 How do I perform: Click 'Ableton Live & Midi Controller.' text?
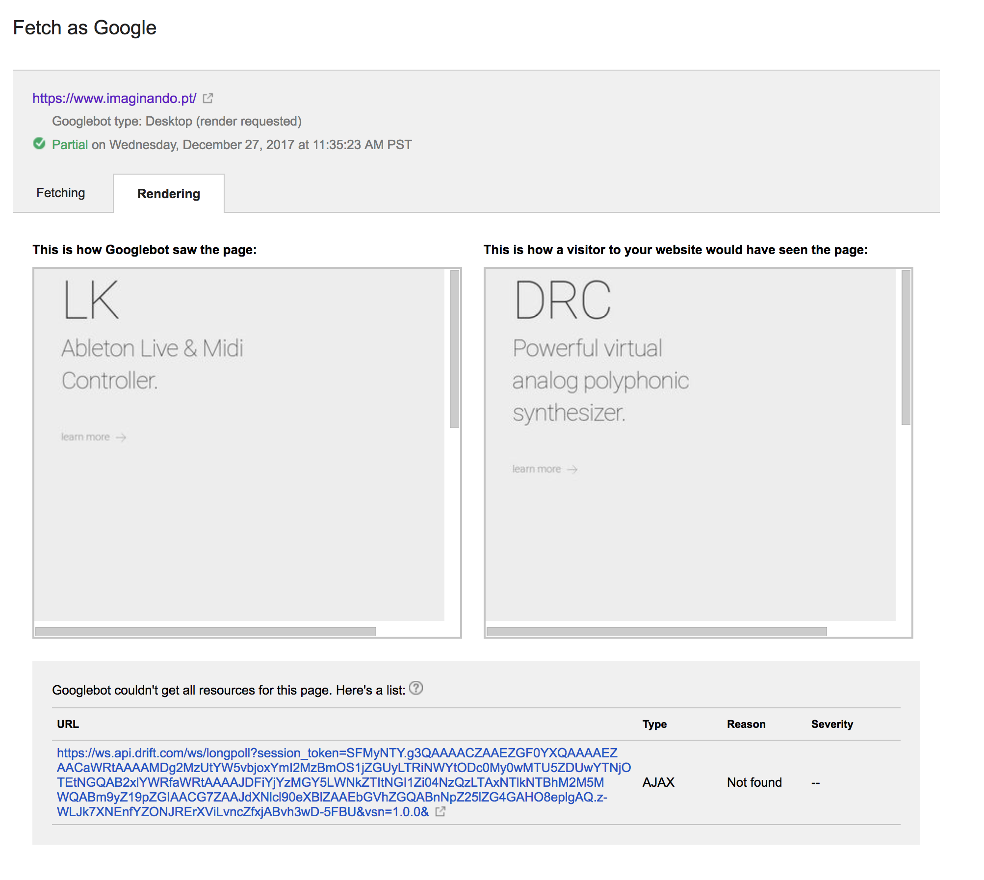click(x=153, y=364)
